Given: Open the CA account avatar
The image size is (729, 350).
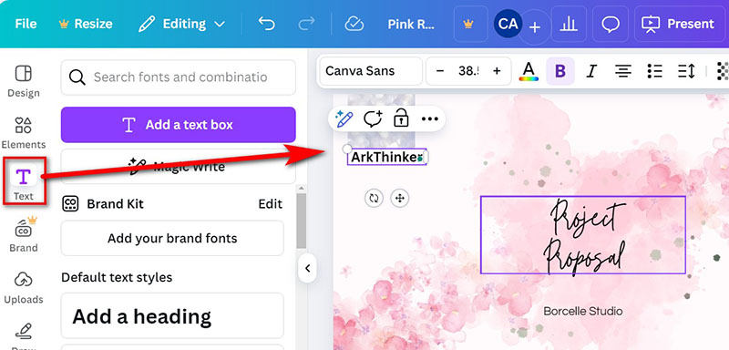Looking at the screenshot, I should (x=508, y=23).
